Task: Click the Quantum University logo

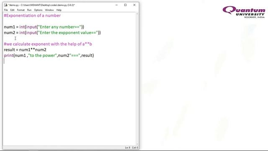Action: tap(244, 12)
